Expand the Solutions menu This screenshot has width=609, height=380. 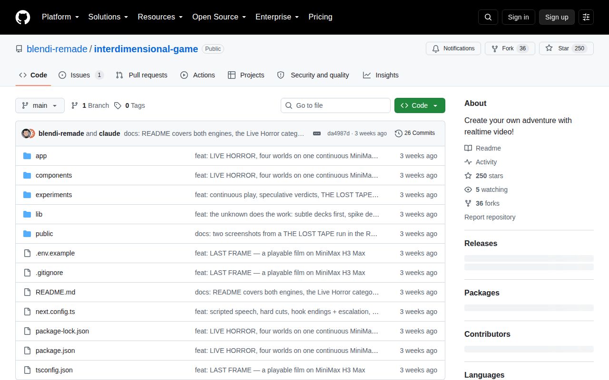click(x=108, y=17)
